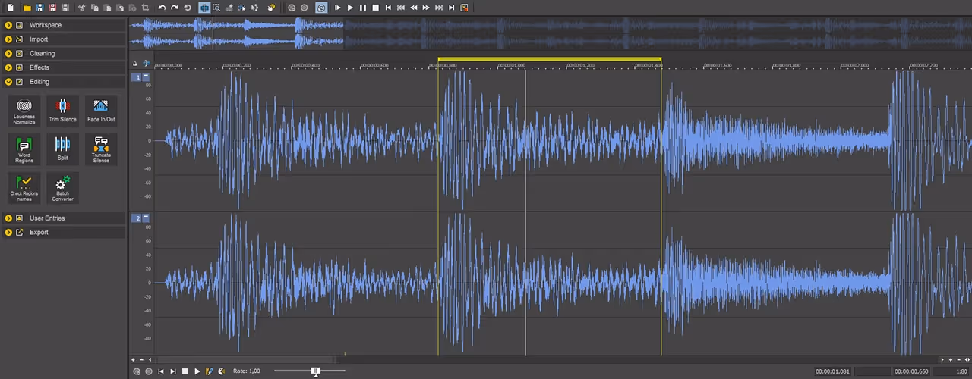This screenshot has width=972, height=379.
Task: Click the top toolbar Fast Forward icon
Action: [426, 8]
